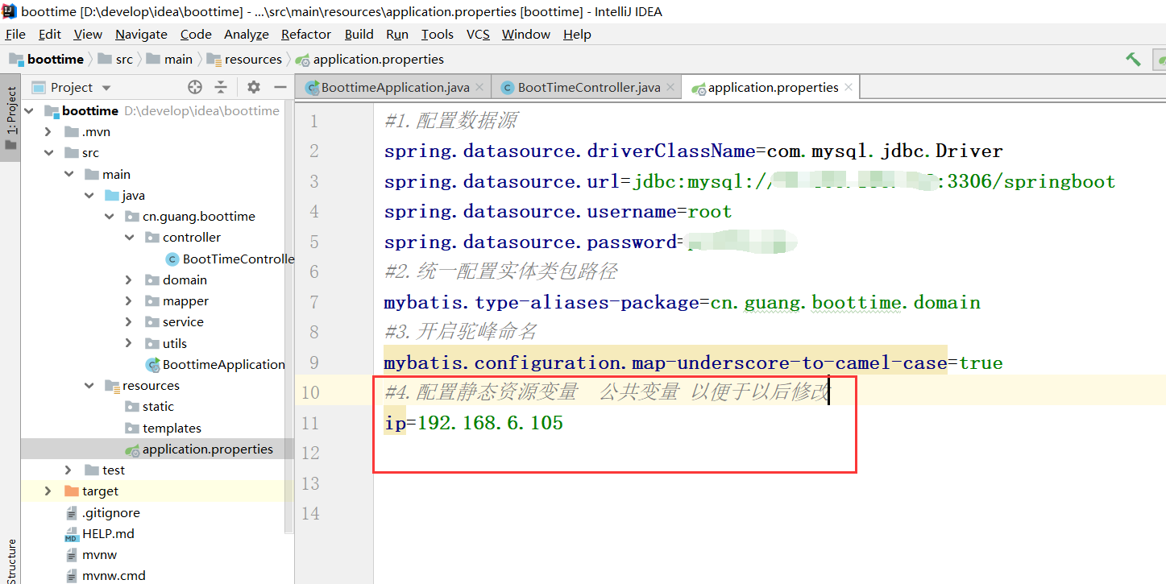Click the collapse all icon in Project panel
The width and height of the screenshot is (1166, 584).
click(221, 87)
